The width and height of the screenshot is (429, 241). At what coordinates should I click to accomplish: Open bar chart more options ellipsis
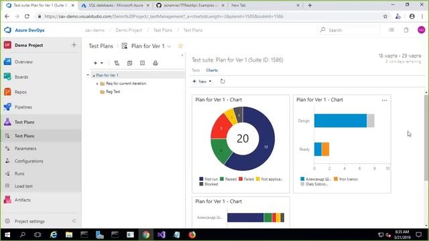[x=384, y=100]
